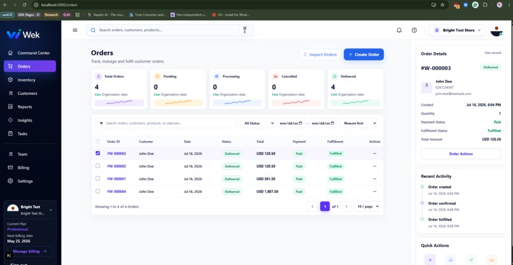The image size is (513, 265).
Task: Click the Napkin AI bookmark
Action: 106,15
